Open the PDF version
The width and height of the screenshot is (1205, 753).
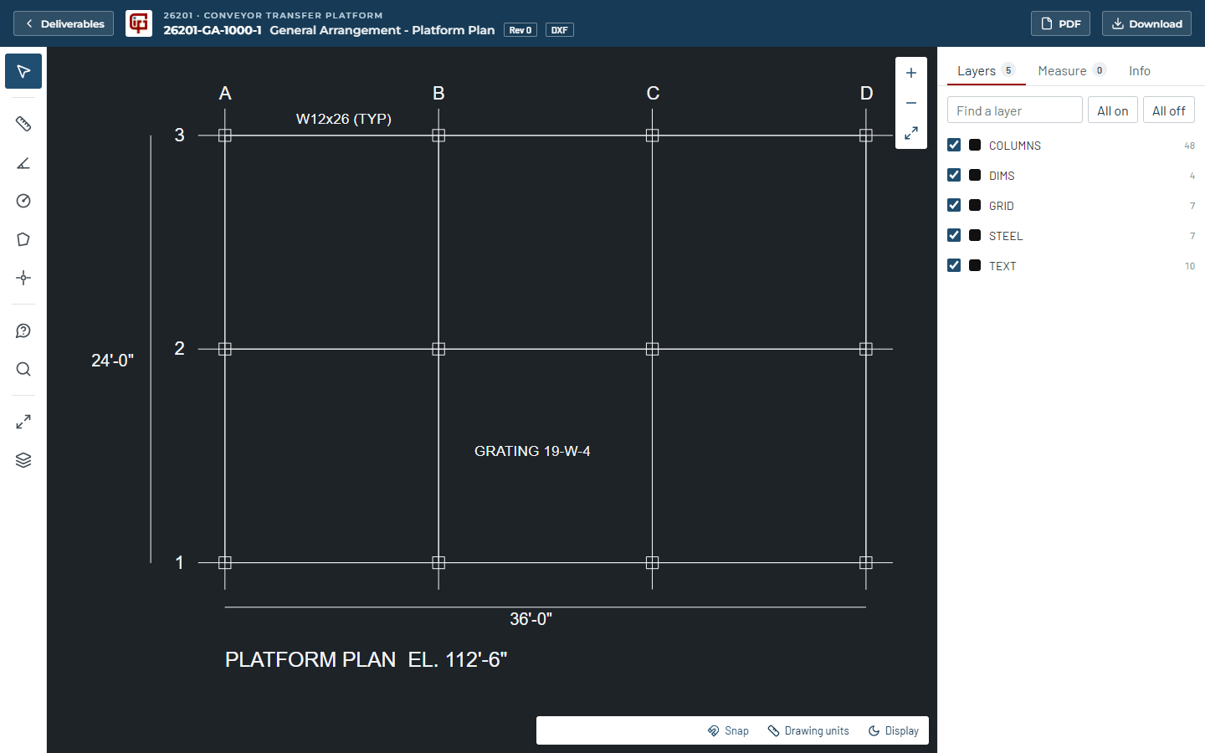(1060, 23)
